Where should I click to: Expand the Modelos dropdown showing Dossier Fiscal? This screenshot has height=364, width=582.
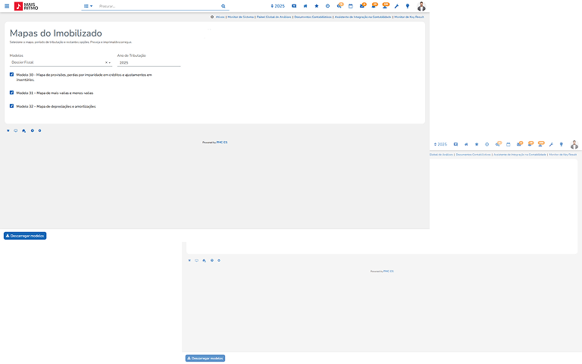110,62
